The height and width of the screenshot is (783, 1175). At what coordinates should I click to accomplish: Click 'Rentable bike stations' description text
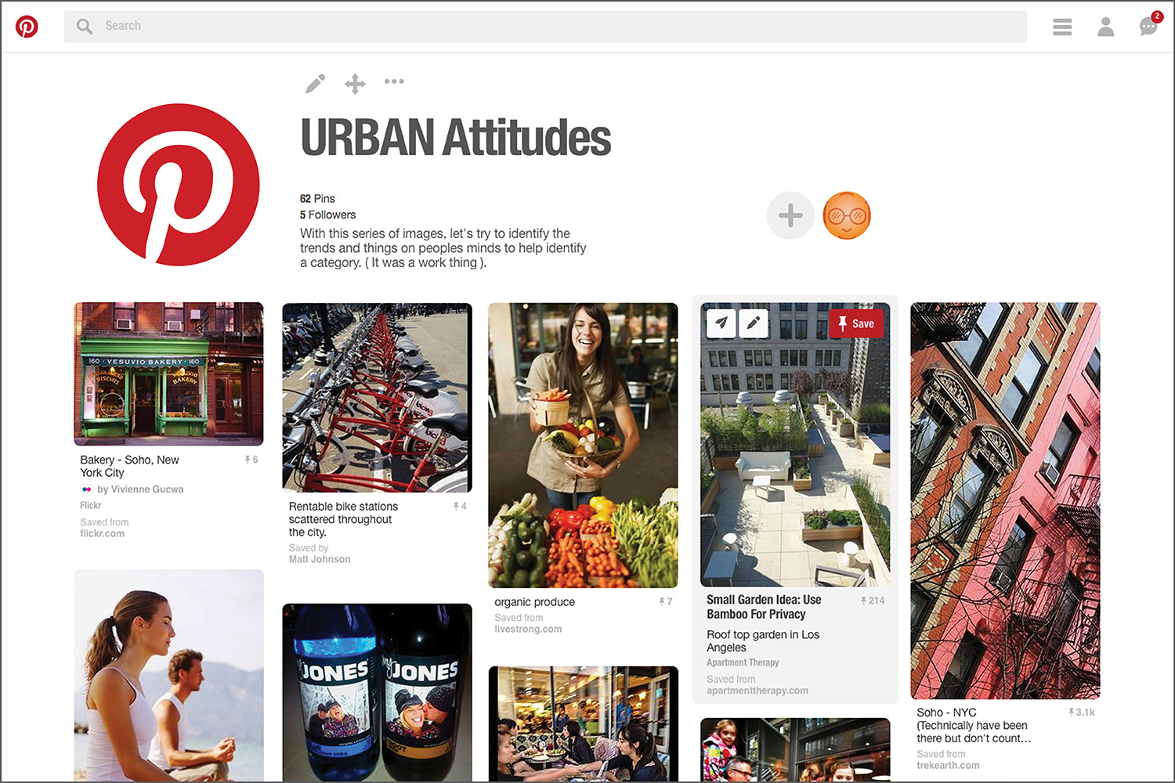click(x=343, y=519)
